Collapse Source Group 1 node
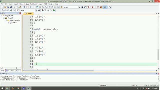The height and width of the screenshot is (90, 160). 6,20
